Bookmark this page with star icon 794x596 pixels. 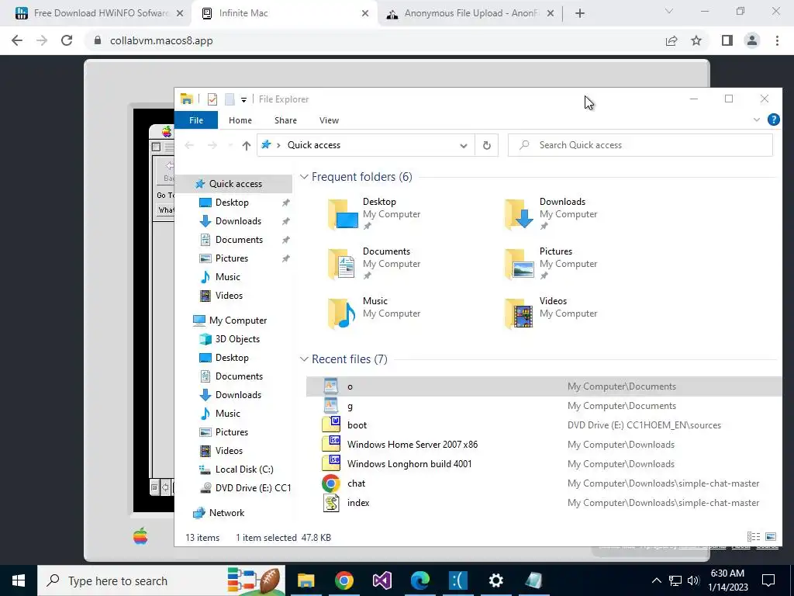pyautogui.click(x=696, y=40)
